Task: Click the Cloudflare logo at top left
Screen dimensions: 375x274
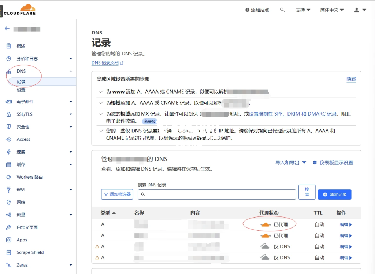Action: coord(19,10)
